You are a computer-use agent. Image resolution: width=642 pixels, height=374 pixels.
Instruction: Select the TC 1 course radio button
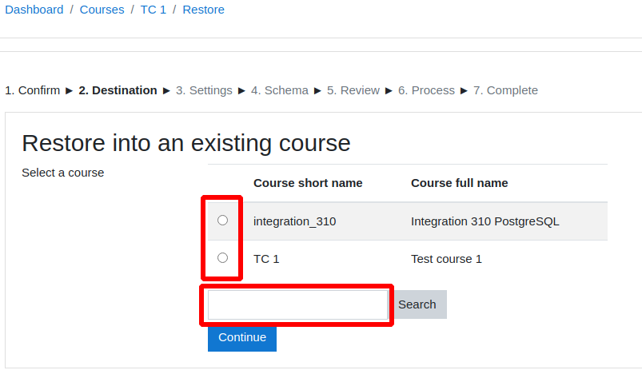click(222, 258)
